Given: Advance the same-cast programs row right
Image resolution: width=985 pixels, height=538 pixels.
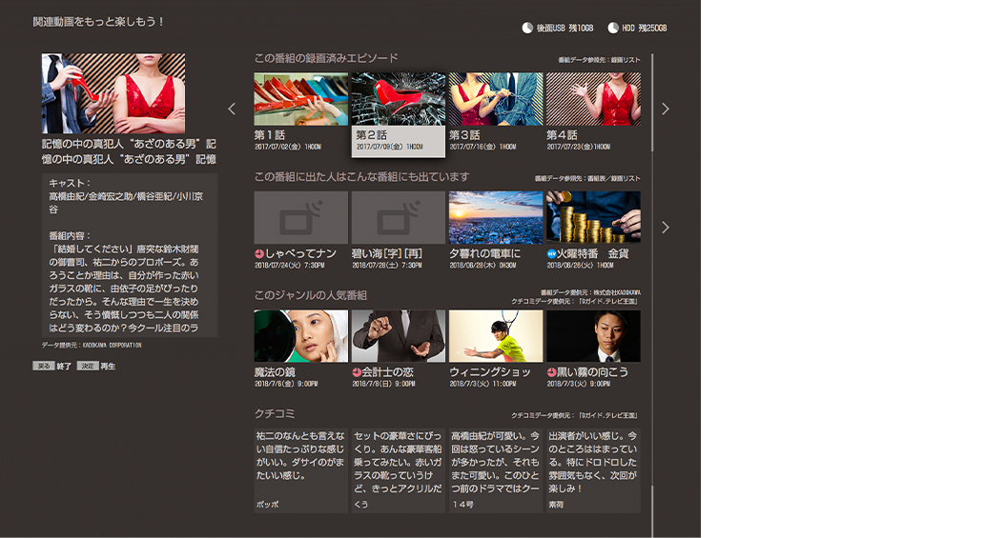Looking at the screenshot, I should pyautogui.click(x=666, y=228).
